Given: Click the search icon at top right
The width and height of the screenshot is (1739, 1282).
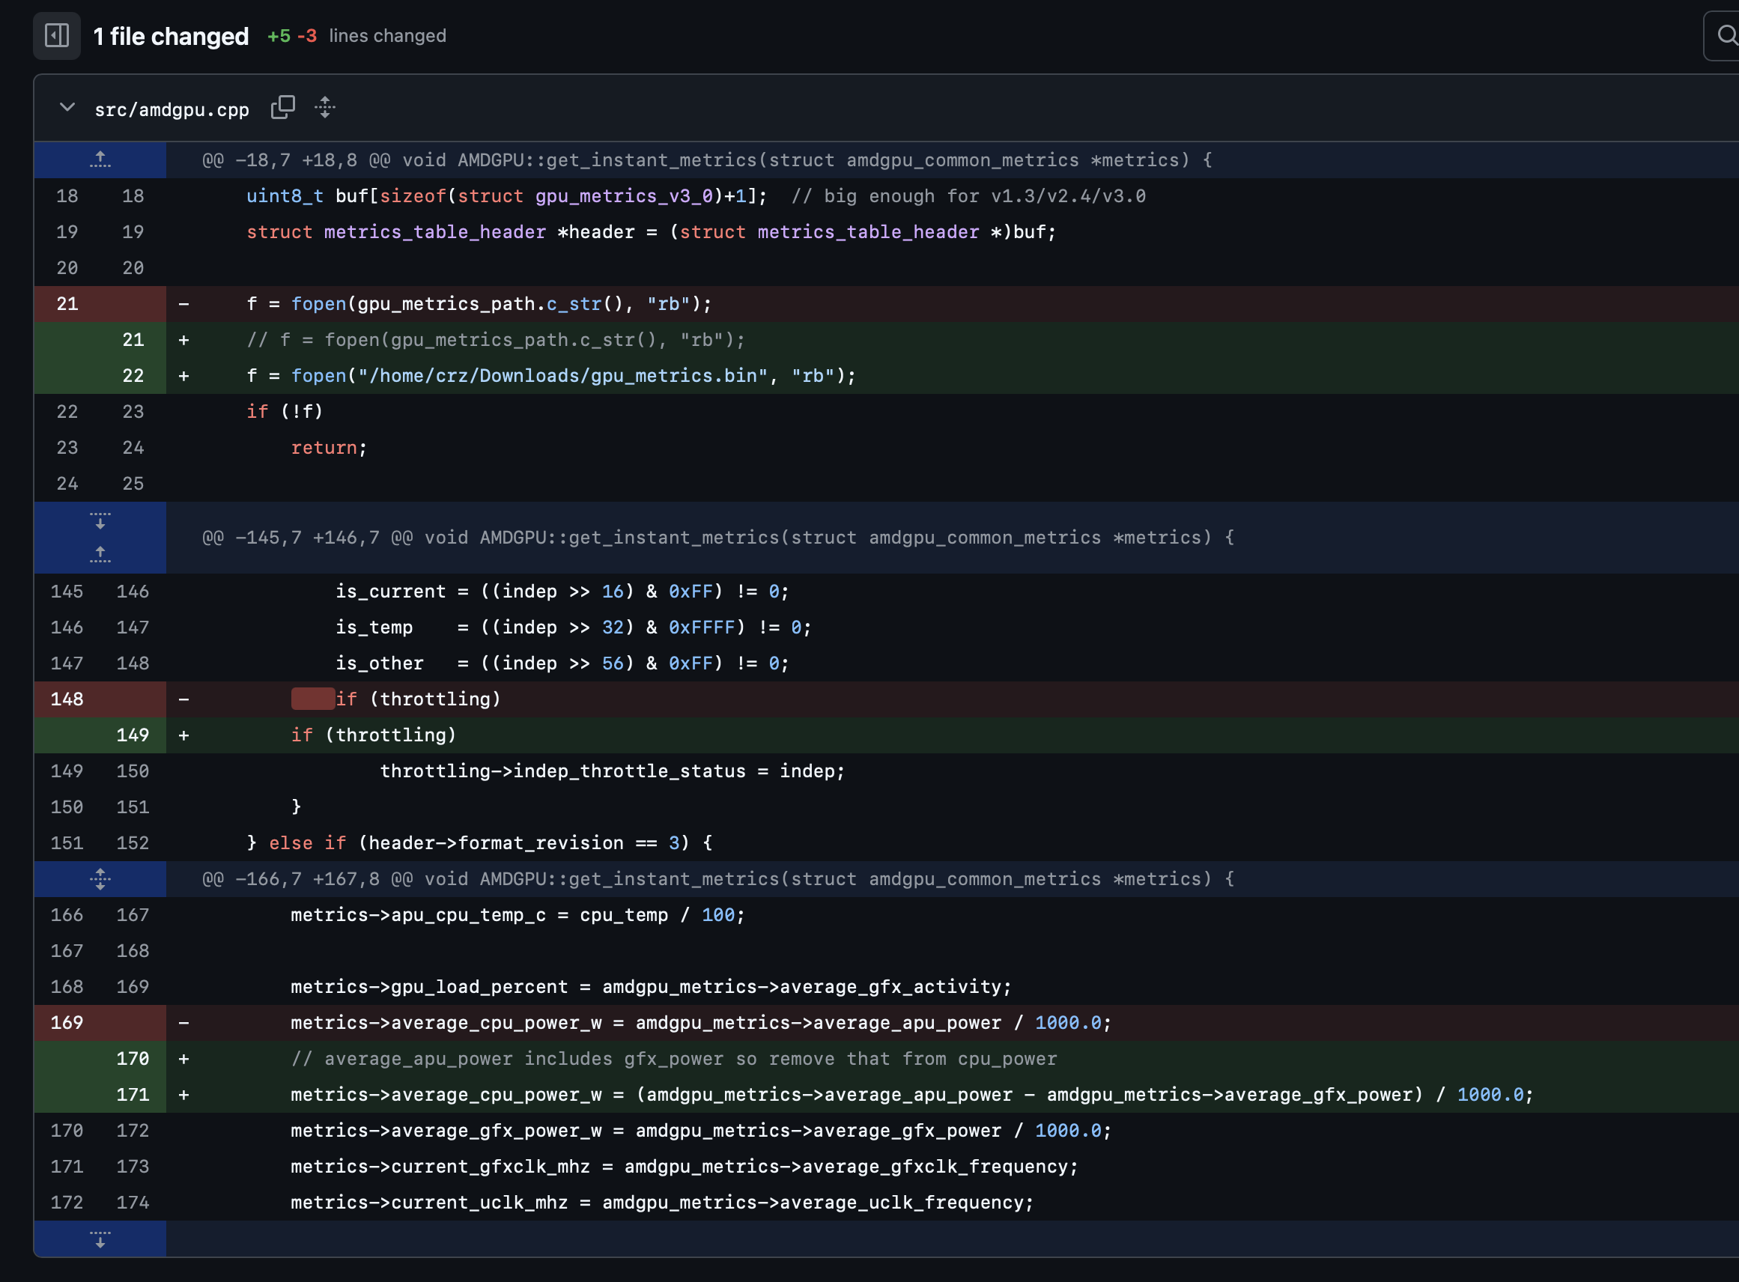Looking at the screenshot, I should [1726, 36].
